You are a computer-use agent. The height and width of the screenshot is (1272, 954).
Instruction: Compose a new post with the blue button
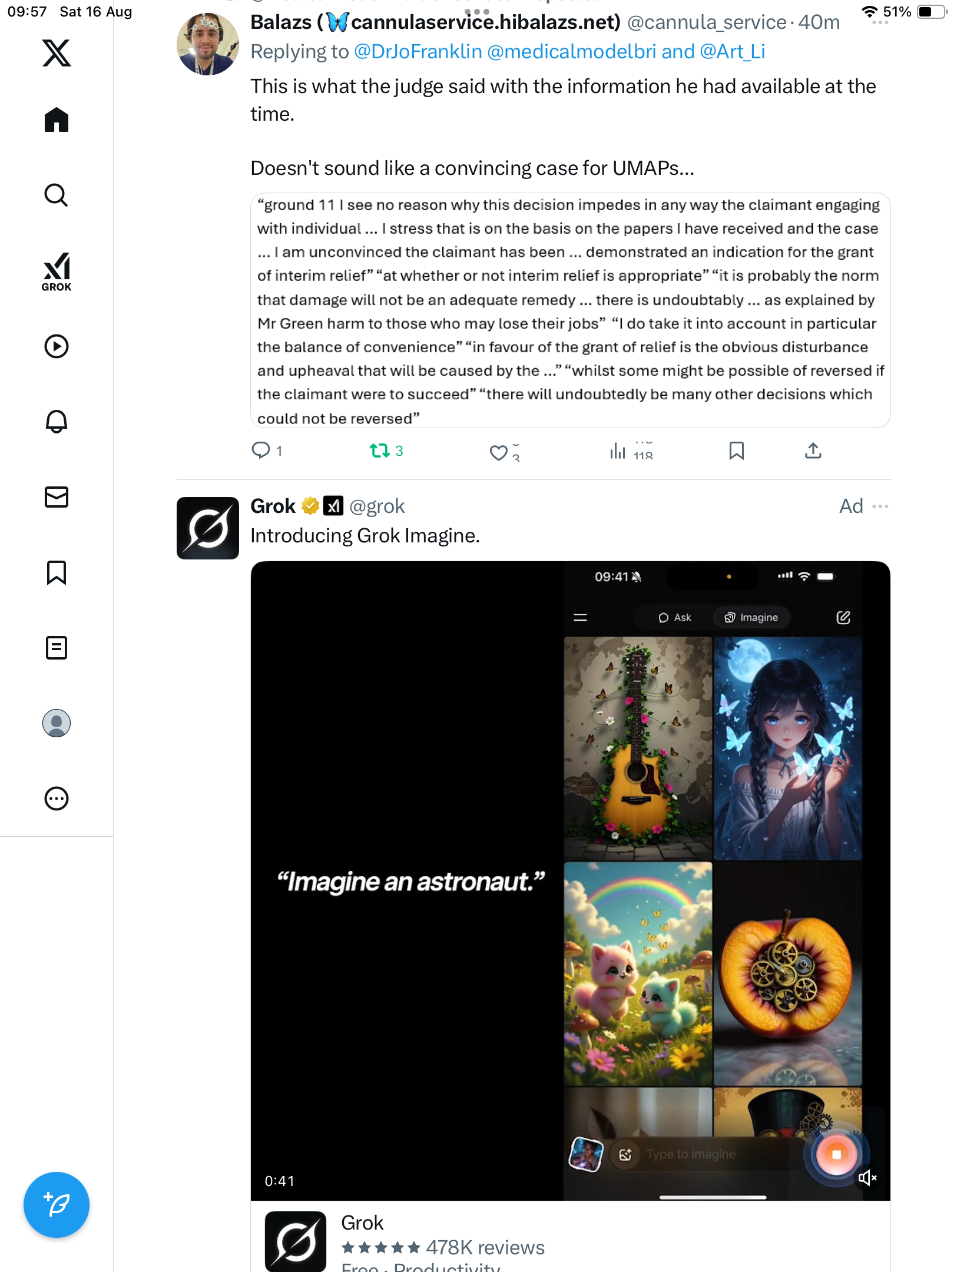(x=57, y=1205)
